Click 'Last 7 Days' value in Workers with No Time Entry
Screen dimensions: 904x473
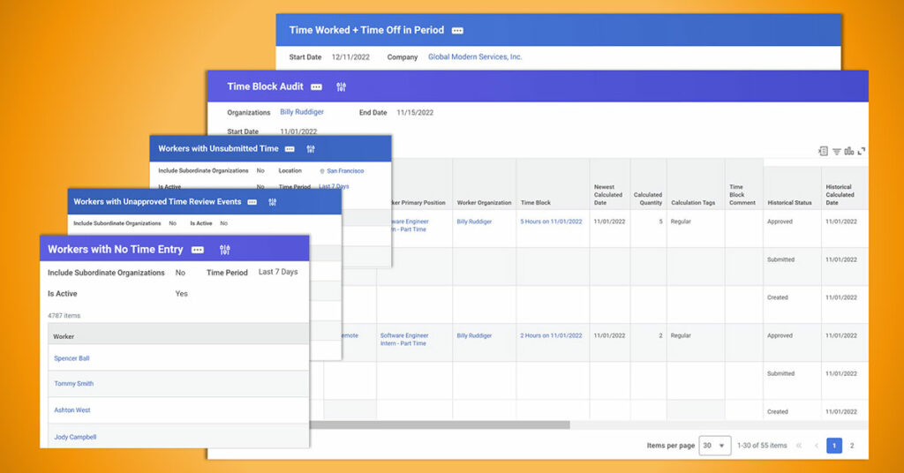click(x=278, y=272)
